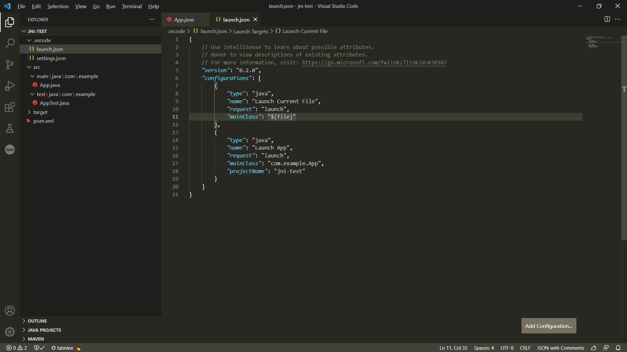This screenshot has width=627, height=352.
Task: Open the Run and Debug view
Action: (x=10, y=86)
